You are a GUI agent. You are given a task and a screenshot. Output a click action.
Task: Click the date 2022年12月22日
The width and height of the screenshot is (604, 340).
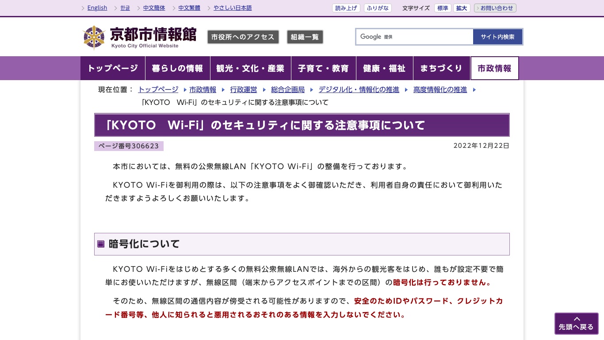tap(482, 146)
